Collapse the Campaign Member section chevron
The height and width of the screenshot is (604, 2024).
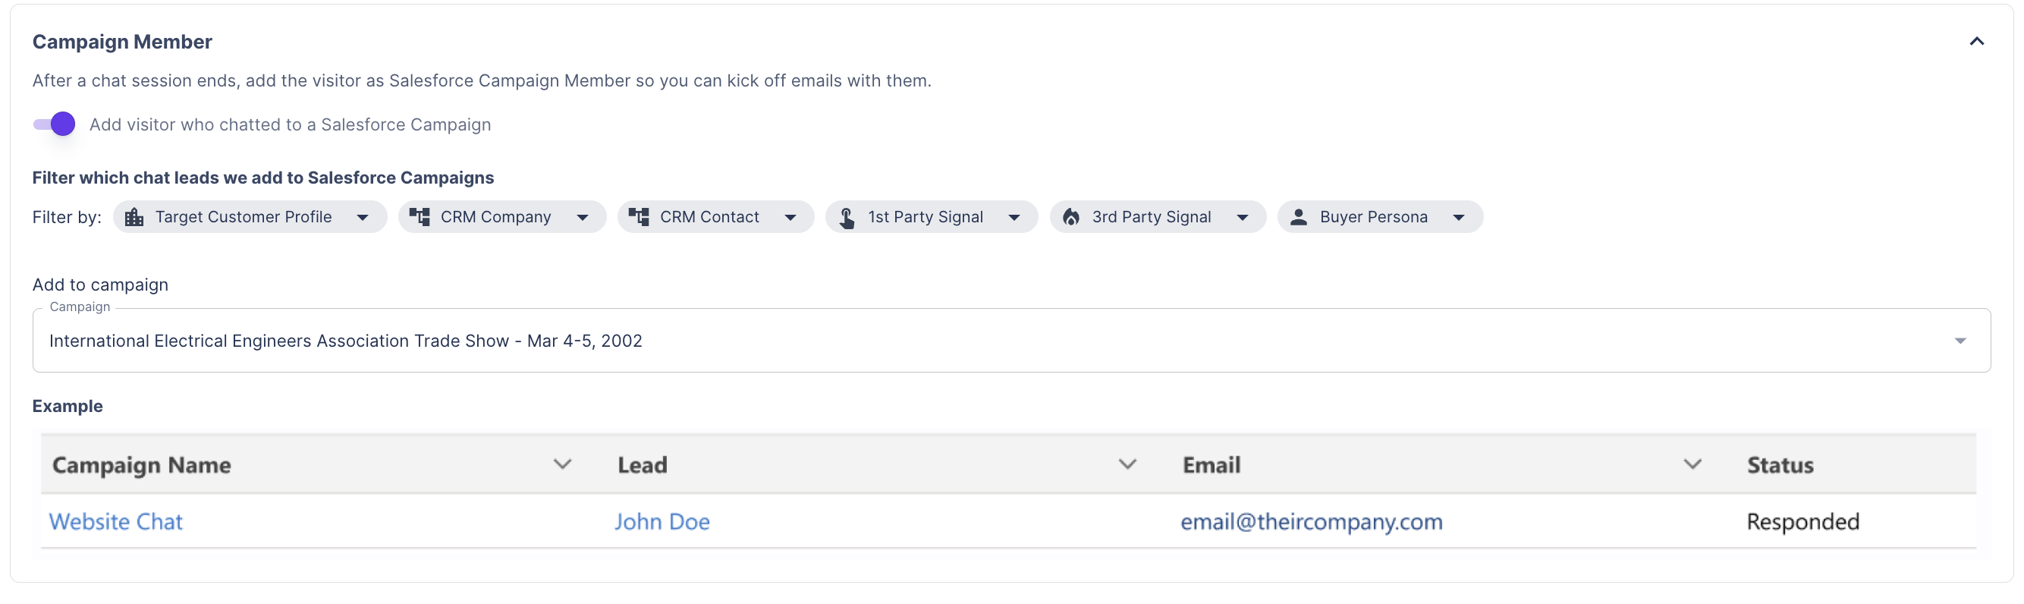click(x=1976, y=42)
